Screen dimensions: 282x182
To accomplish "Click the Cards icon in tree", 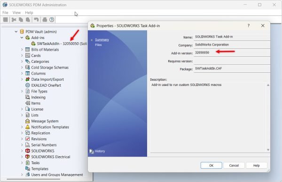I will point(28,55).
